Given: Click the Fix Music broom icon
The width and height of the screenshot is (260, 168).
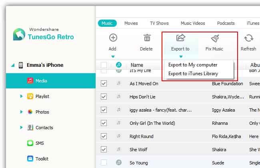Looking at the screenshot, I should click(x=215, y=38).
